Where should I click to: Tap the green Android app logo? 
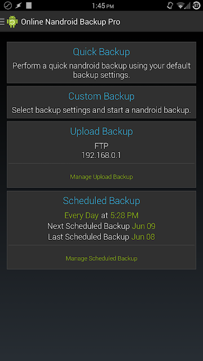point(12,22)
